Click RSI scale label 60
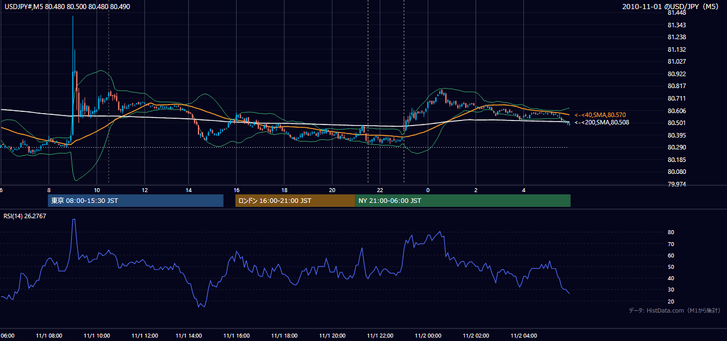Image resolution: width=727 pixels, height=341 pixels. 671,255
